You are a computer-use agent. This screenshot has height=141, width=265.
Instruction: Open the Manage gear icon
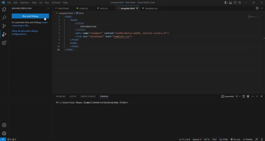4,134
